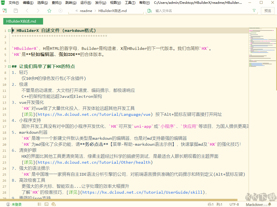Click the health tutorial URL on line 23
Screen dimensions: 277x207
94,162
